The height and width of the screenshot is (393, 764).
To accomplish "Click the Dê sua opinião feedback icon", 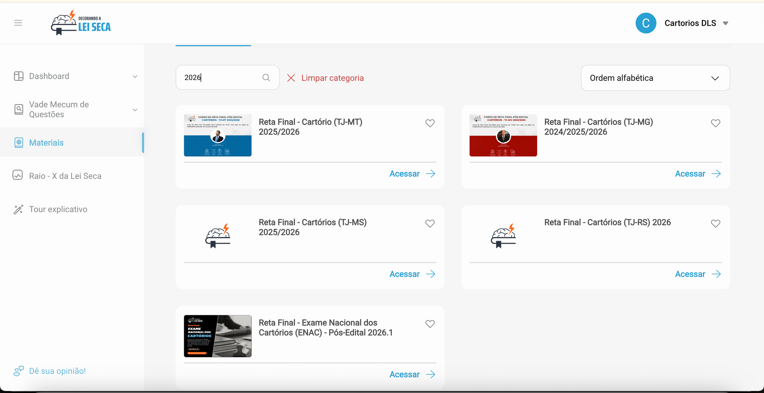I will click(19, 371).
